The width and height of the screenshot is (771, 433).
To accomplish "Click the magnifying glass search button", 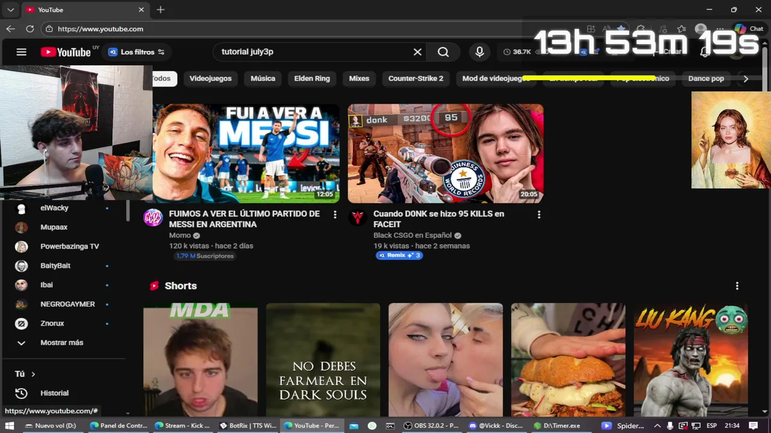I will 443,52.
